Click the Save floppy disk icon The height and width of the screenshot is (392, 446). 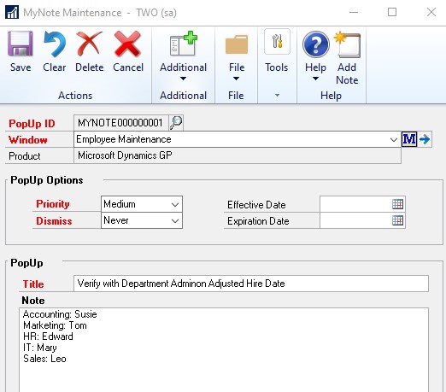point(20,44)
